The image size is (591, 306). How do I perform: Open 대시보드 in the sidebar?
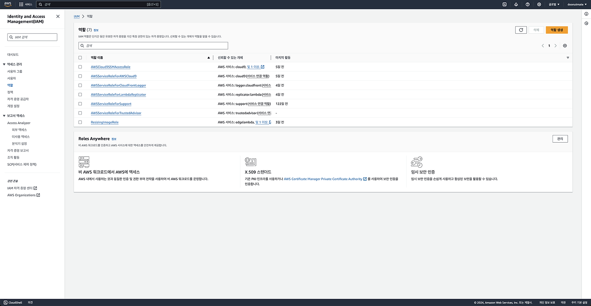[x=13, y=54]
